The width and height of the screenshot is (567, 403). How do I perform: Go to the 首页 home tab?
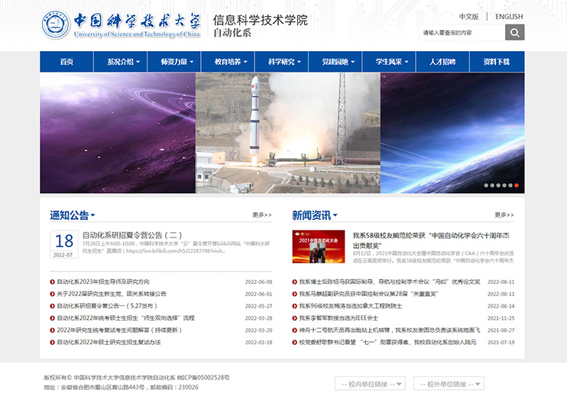point(66,62)
